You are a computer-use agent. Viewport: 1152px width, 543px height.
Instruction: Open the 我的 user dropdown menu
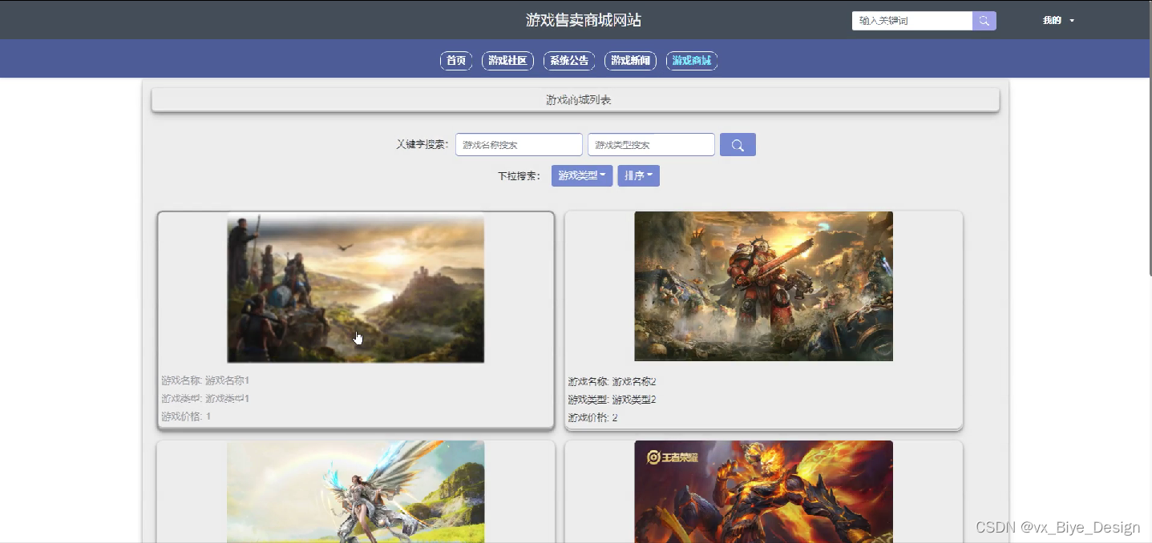coord(1058,21)
